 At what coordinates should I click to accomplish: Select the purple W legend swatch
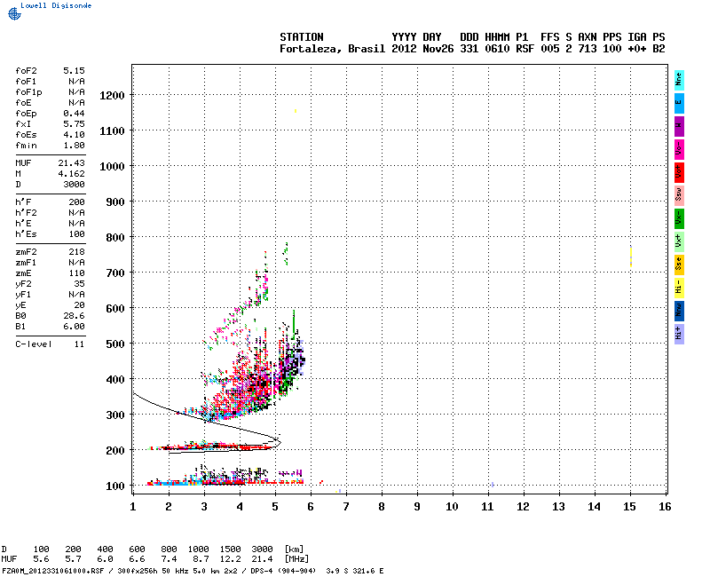[x=679, y=126]
